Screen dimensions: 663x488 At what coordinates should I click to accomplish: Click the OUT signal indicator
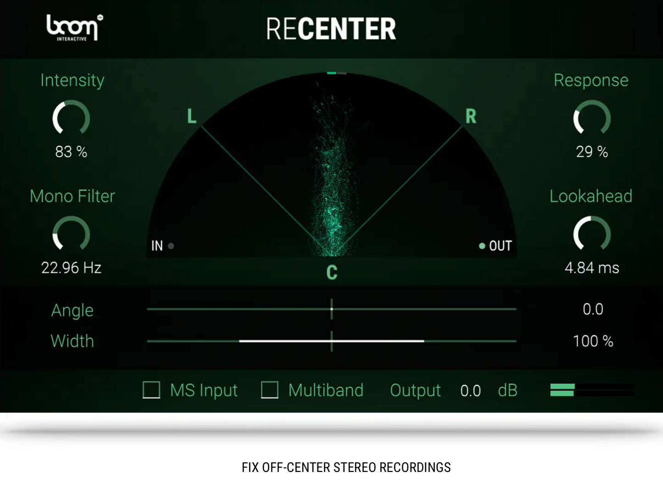[482, 246]
